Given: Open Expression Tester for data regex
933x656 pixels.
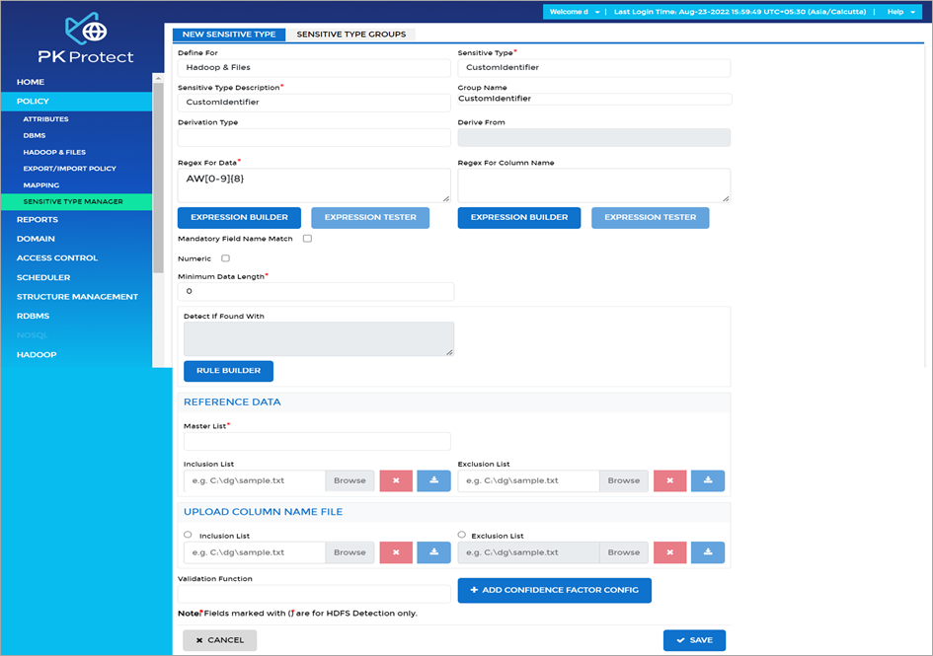Looking at the screenshot, I should (x=370, y=218).
